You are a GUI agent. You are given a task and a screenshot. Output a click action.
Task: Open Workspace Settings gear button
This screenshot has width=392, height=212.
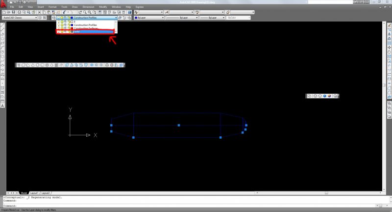coord(40,18)
